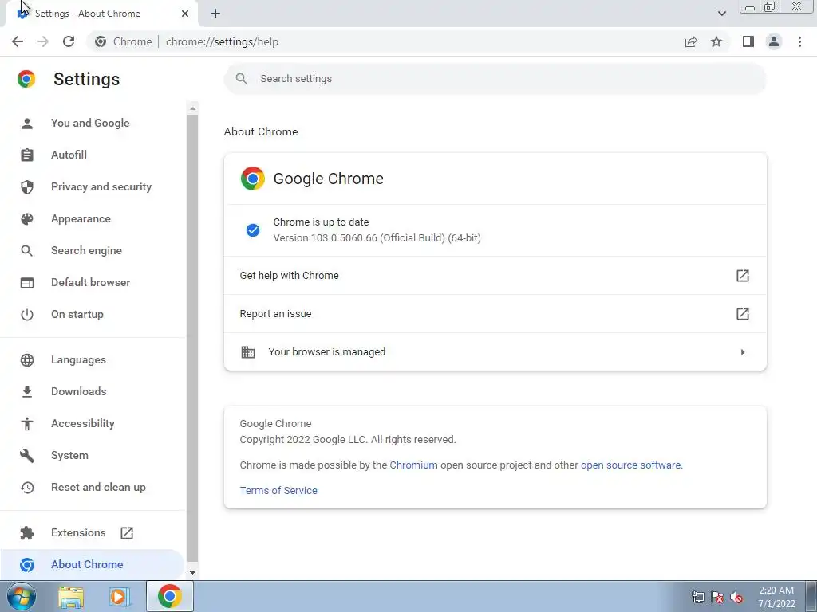Click the clipboard icon beside Autofill
This screenshot has width=817, height=612.
click(27, 155)
